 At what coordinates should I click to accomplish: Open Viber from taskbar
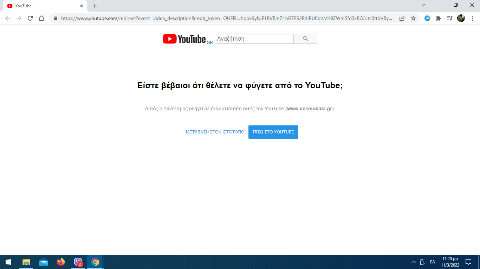(x=78, y=262)
